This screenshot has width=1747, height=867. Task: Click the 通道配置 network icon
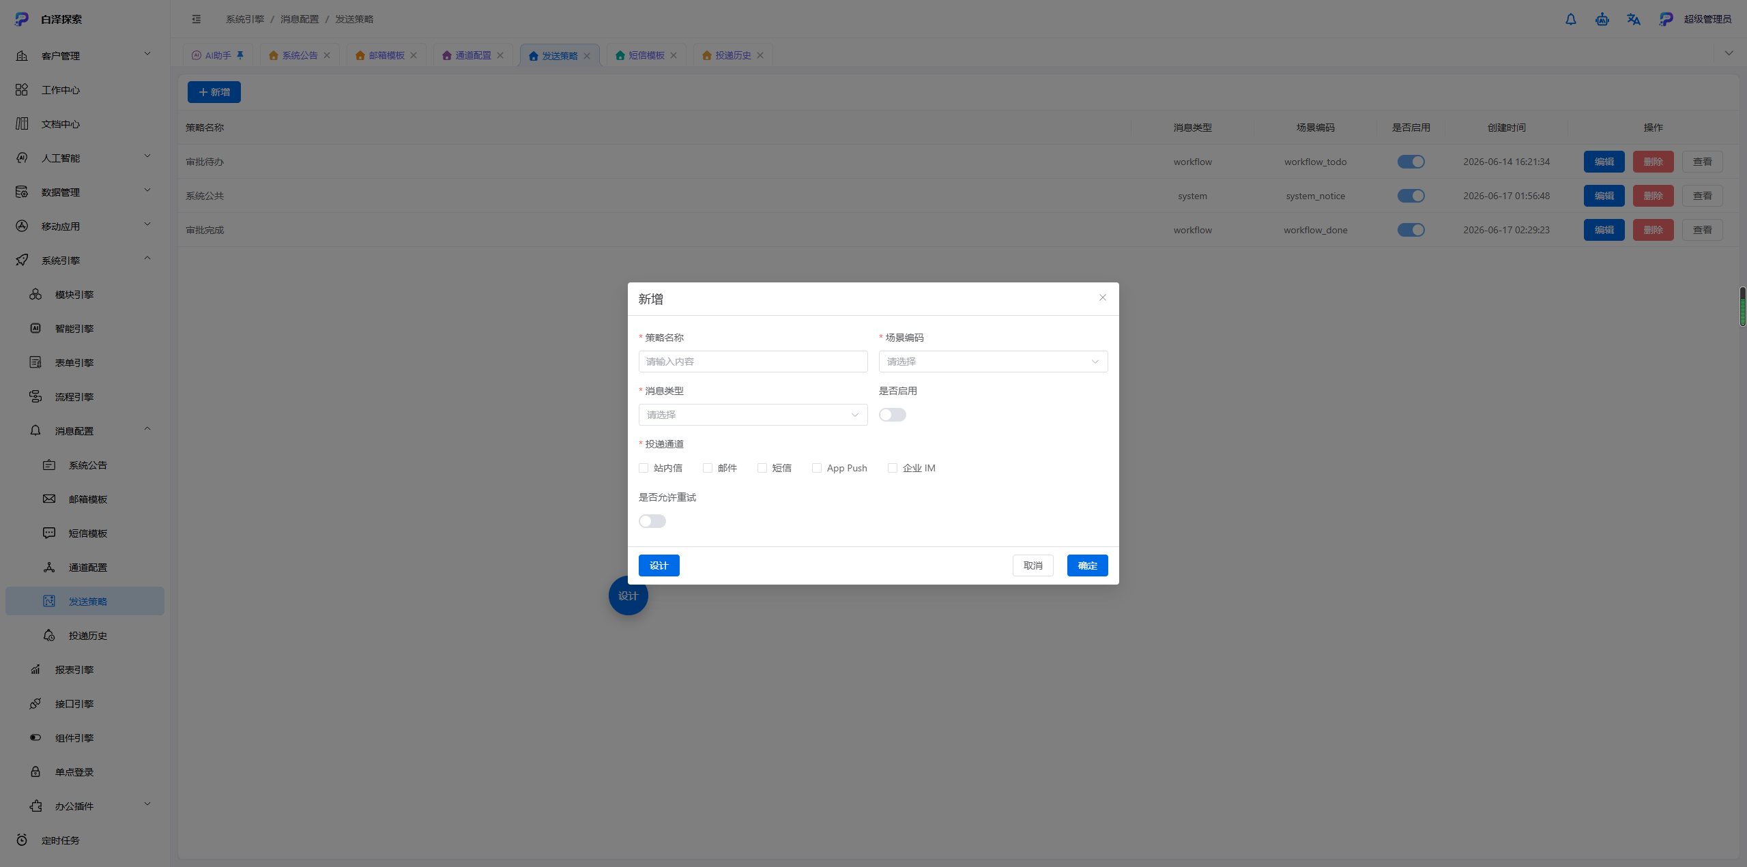point(49,567)
